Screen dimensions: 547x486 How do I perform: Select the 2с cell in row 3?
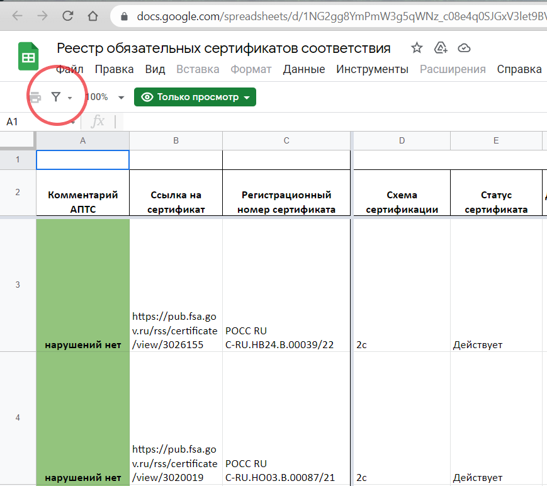coord(402,285)
